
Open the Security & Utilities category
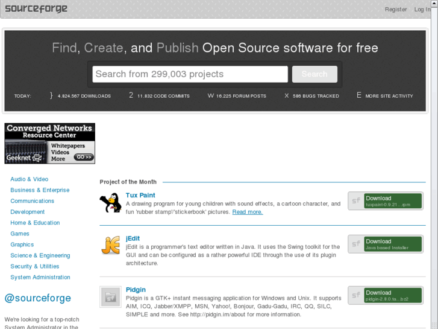click(x=34, y=266)
